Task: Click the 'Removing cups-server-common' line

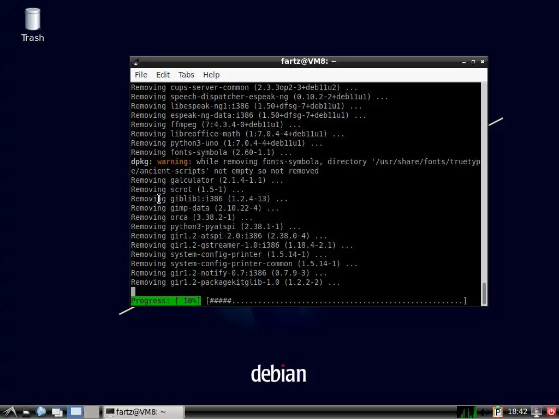Action: point(244,88)
